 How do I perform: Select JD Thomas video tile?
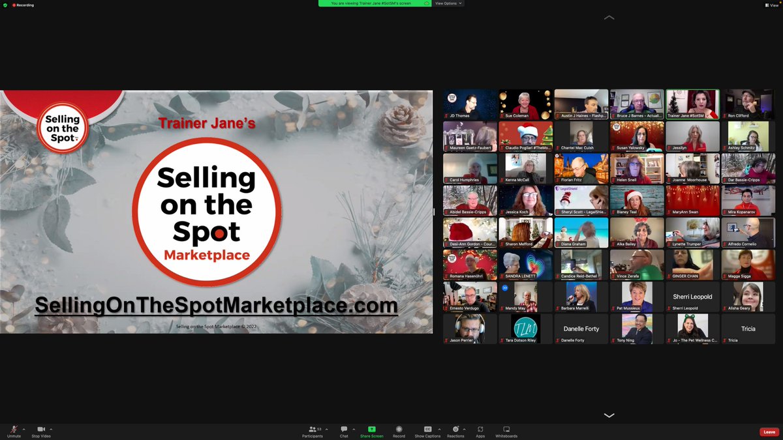pyautogui.click(x=470, y=104)
